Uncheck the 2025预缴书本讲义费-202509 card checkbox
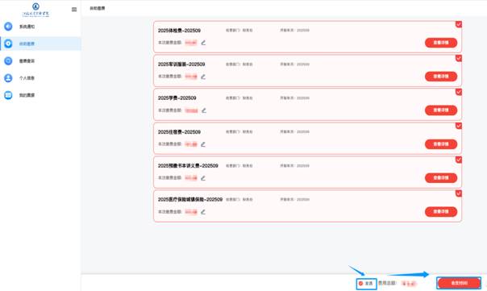 (x=459, y=160)
